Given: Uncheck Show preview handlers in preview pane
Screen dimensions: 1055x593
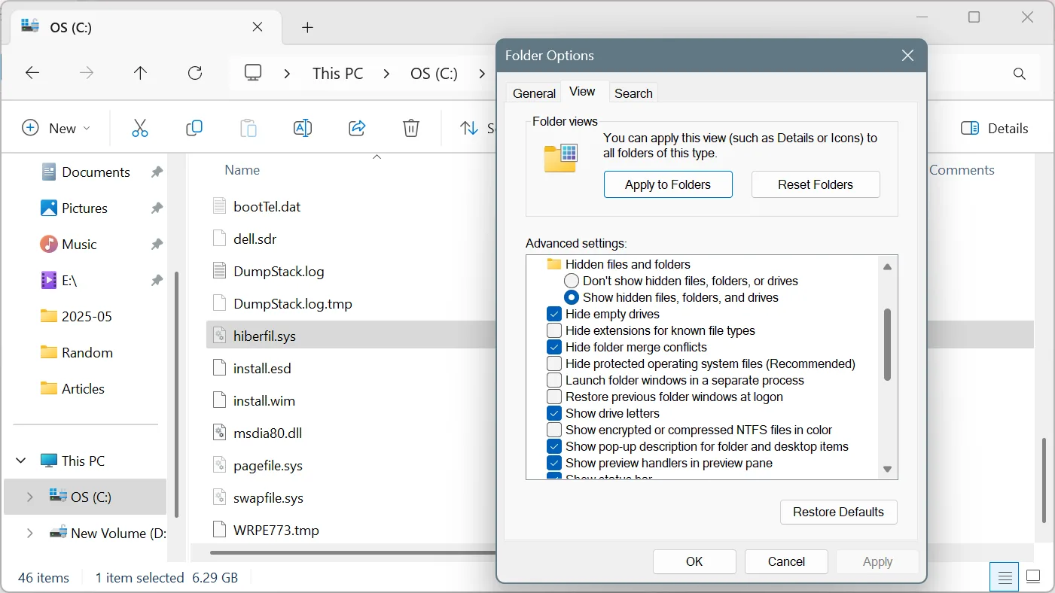Looking at the screenshot, I should [554, 463].
